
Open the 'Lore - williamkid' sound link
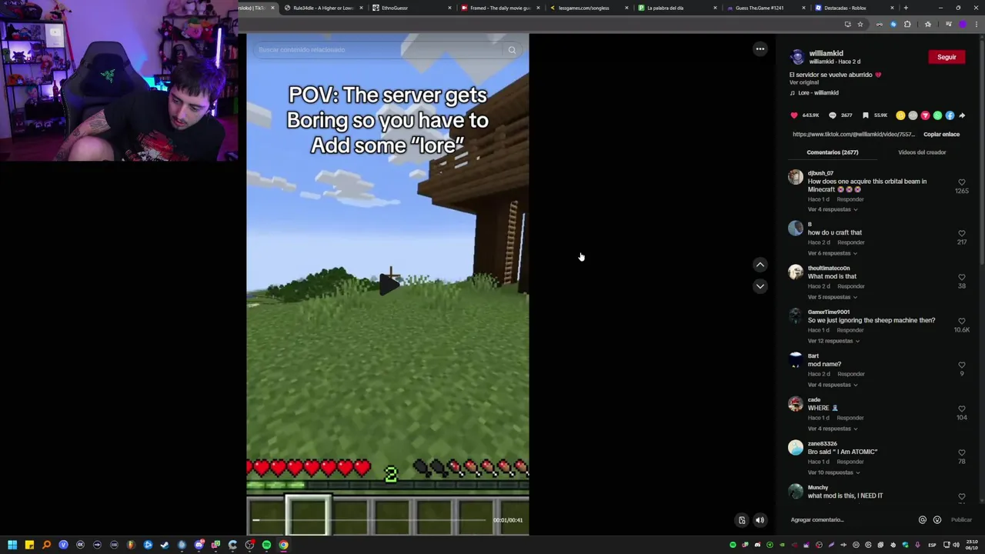(818, 92)
